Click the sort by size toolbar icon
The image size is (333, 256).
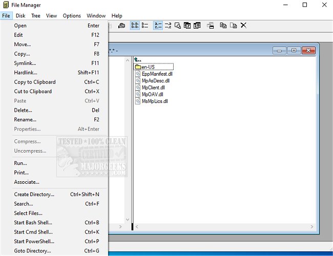tap(178, 26)
